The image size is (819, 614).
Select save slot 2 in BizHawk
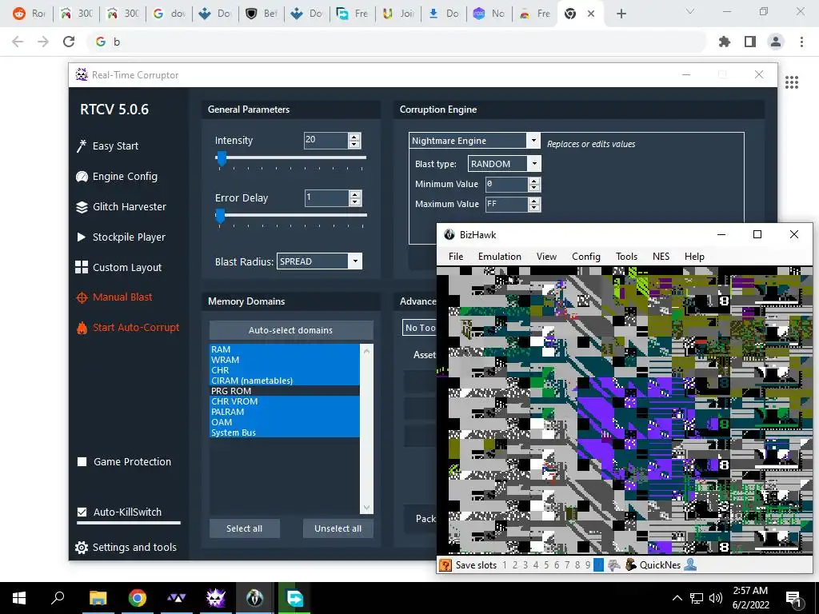coord(515,565)
